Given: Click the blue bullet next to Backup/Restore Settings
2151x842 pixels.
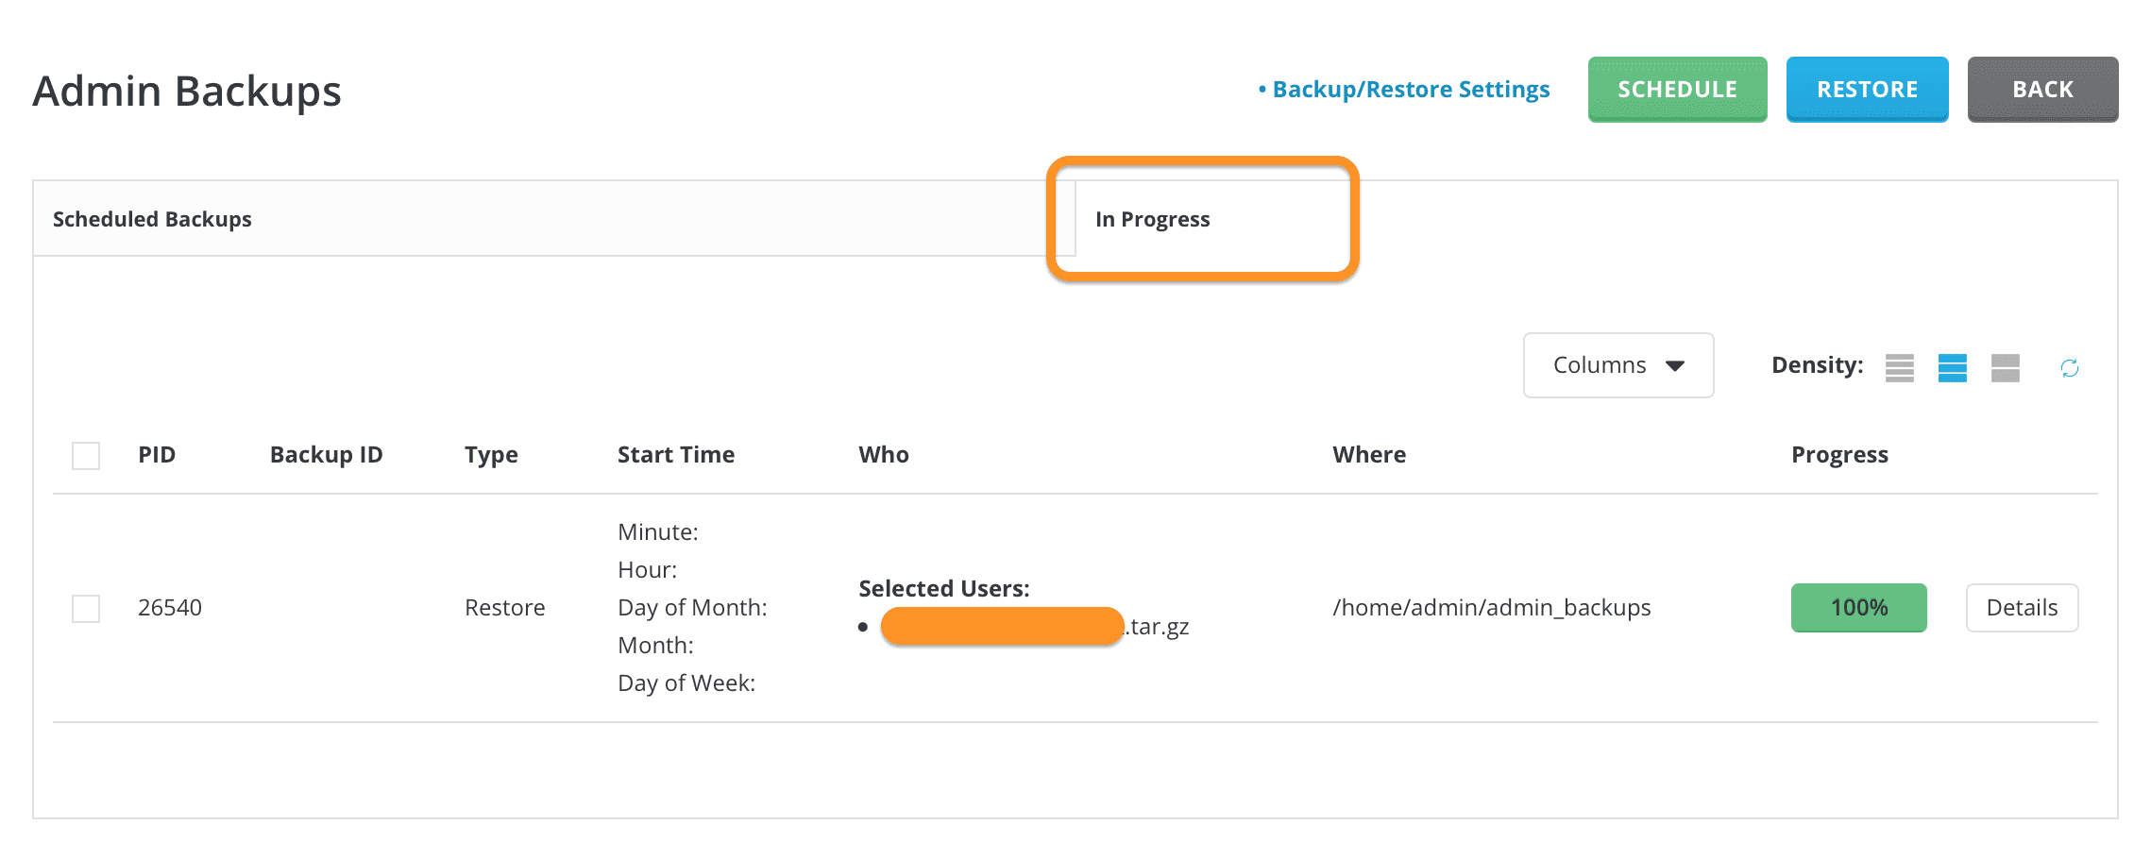Looking at the screenshot, I should click(1262, 89).
